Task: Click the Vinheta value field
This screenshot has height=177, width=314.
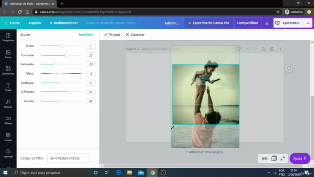Action: pyautogui.click(x=91, y=101)
